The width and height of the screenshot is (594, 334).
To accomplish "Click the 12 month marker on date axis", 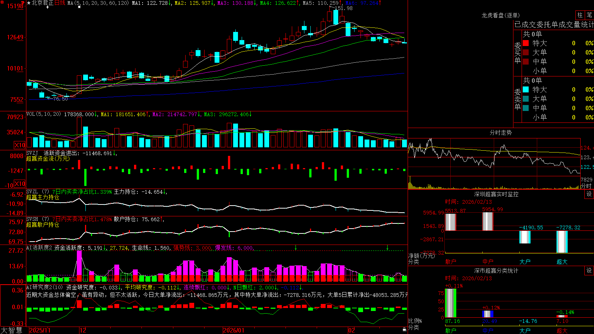I will point(83,330).
